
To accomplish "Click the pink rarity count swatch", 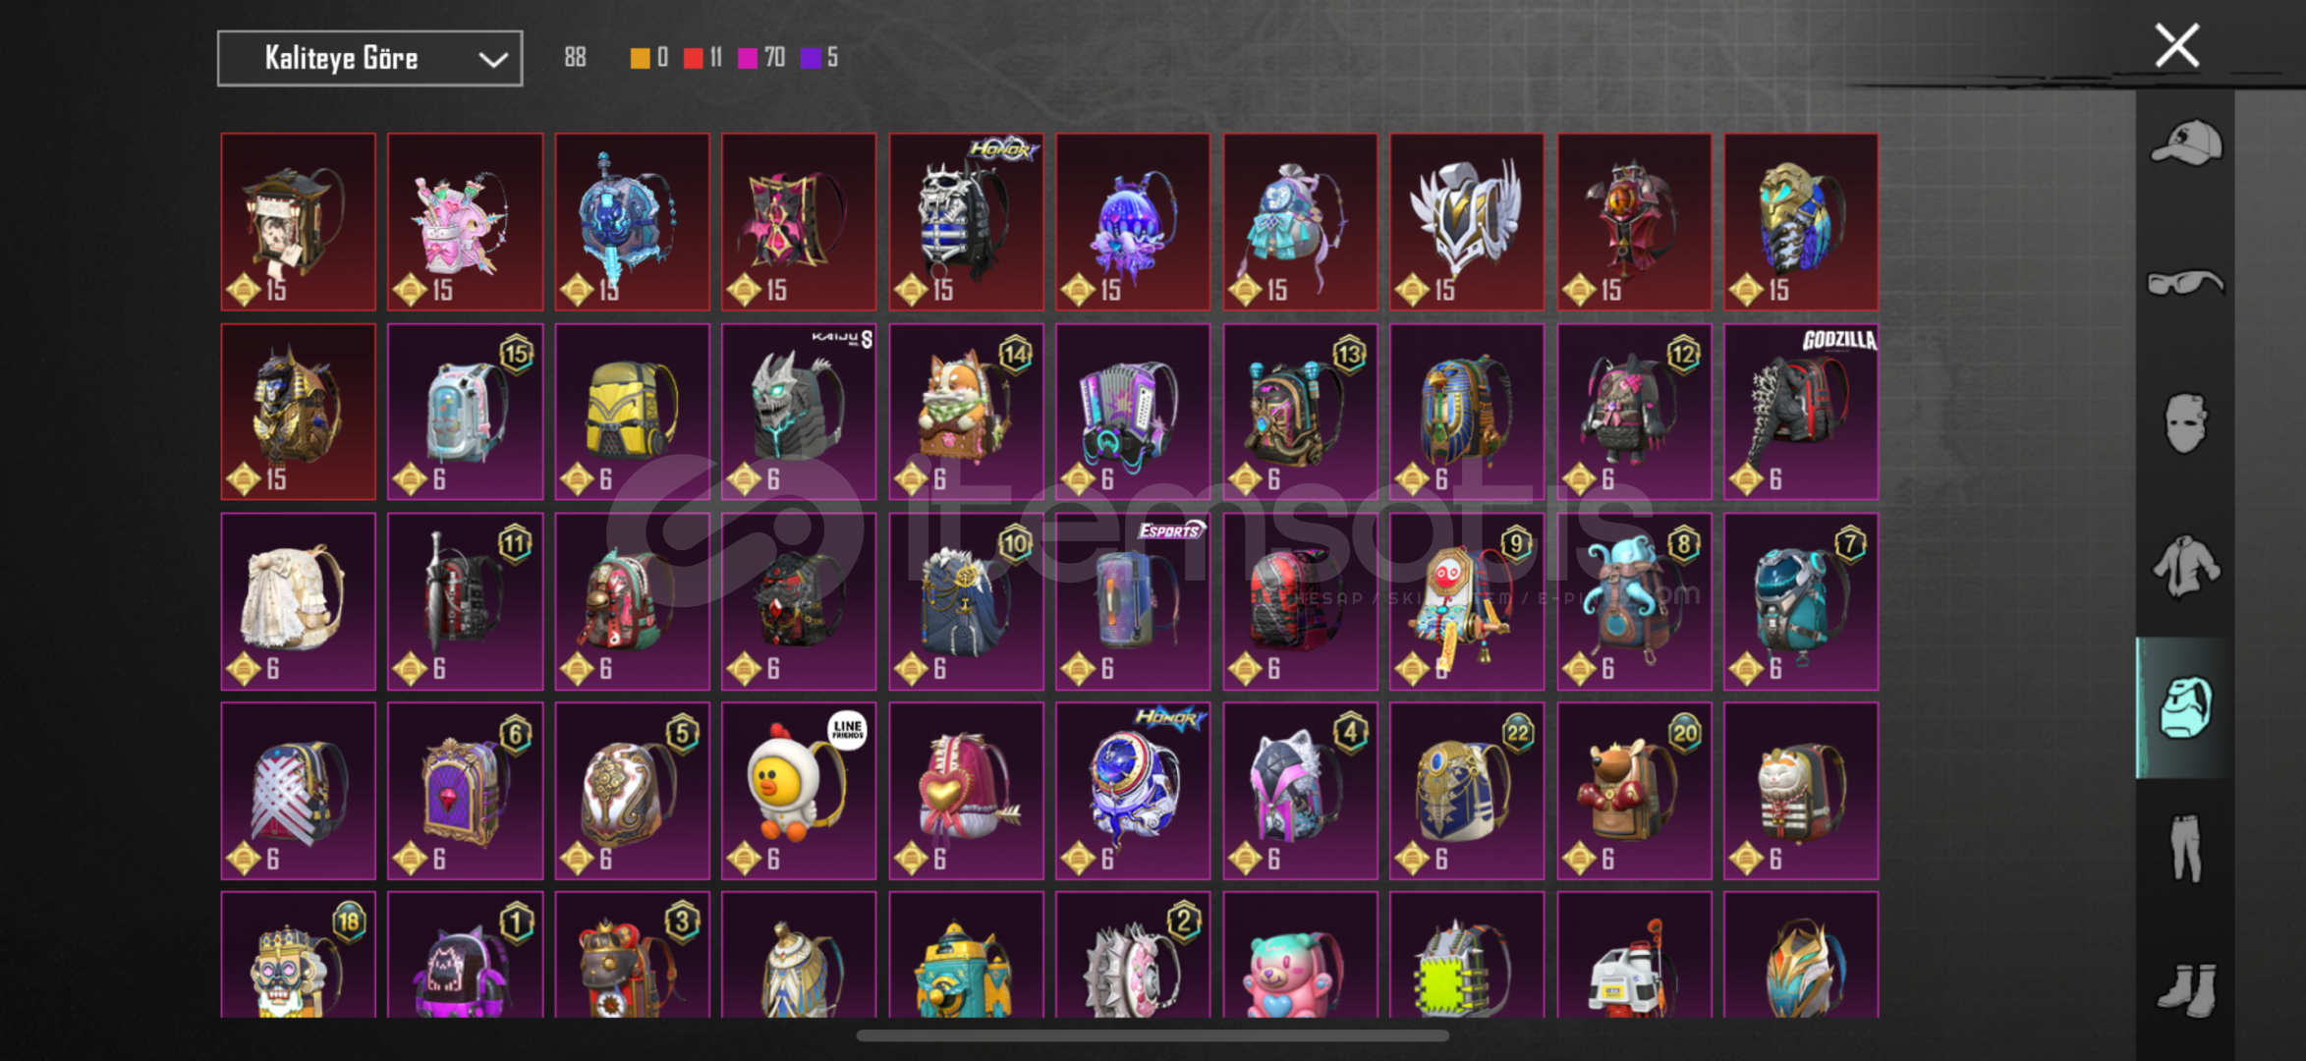I will pos(748,58).
